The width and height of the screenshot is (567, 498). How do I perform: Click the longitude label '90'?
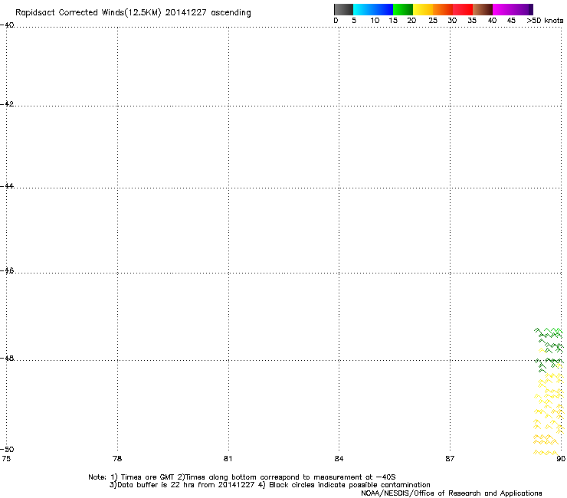click(x=561, y=459)
